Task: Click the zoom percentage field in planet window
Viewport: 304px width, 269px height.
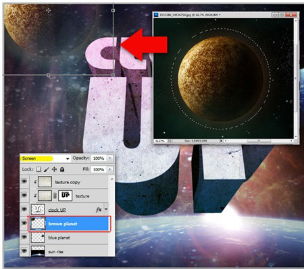Action: click(x=160, y=141)
